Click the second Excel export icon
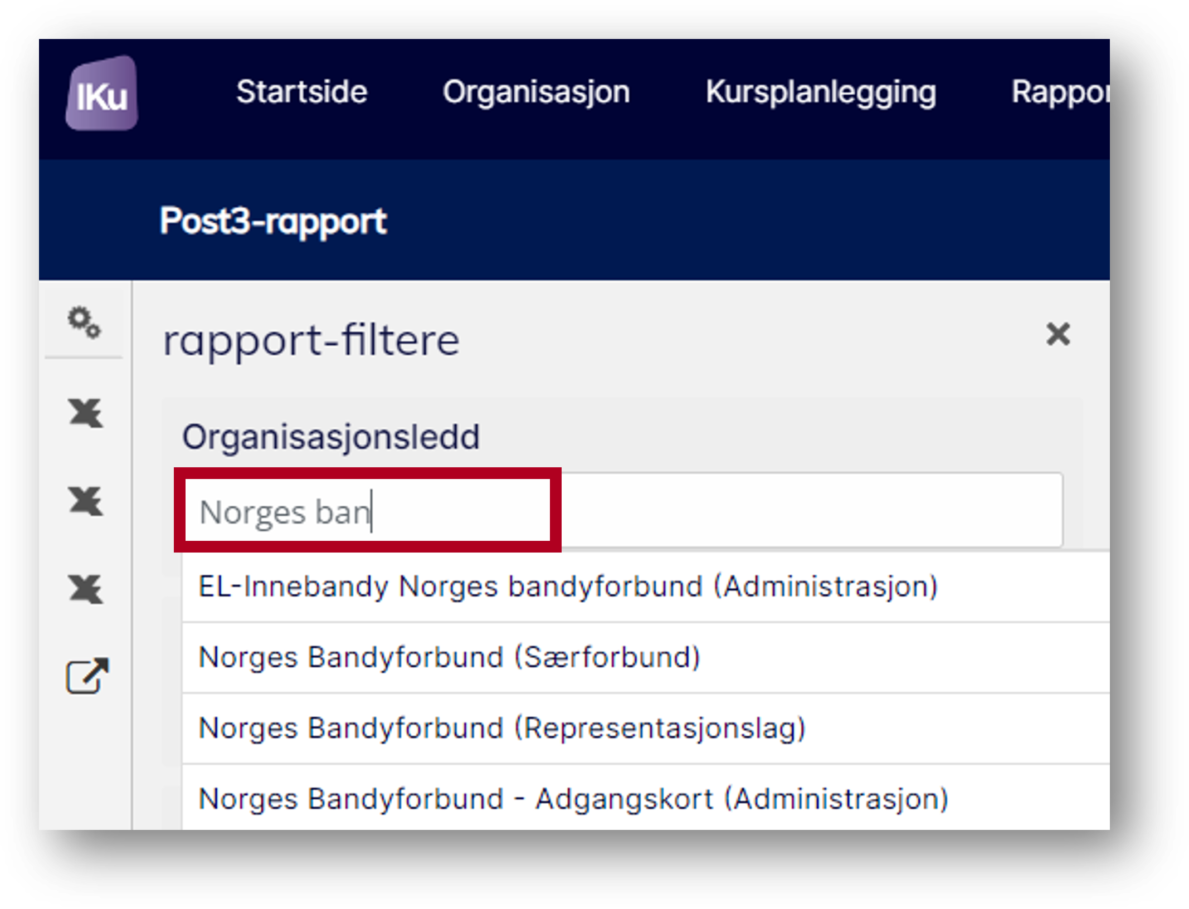The width and height of the screenshot is (1189, 909). 85,501
